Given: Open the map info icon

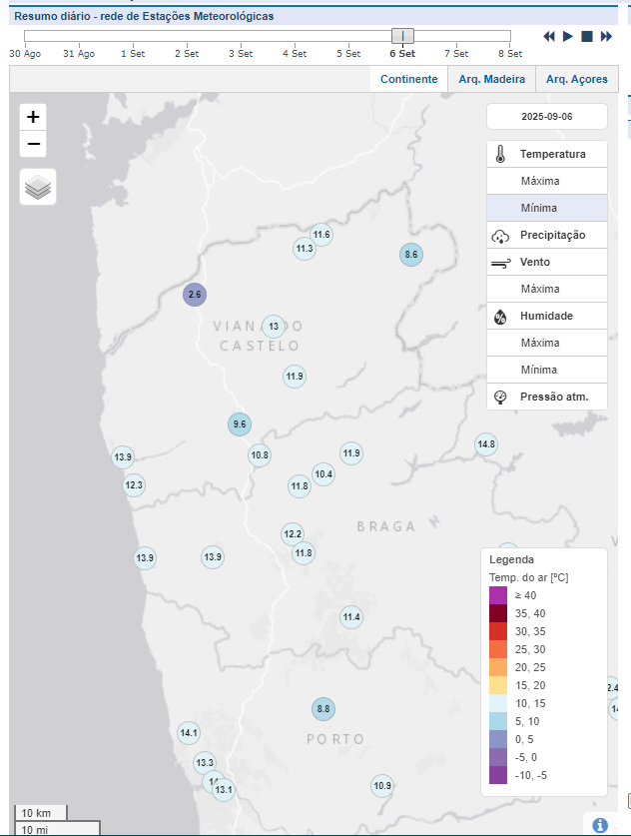Looking at the screenshot, I should (x=600, y=825).
